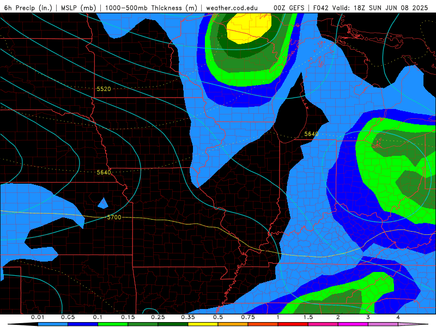
Task: Click the 0.35 legend value
Action: click(188, 317)
